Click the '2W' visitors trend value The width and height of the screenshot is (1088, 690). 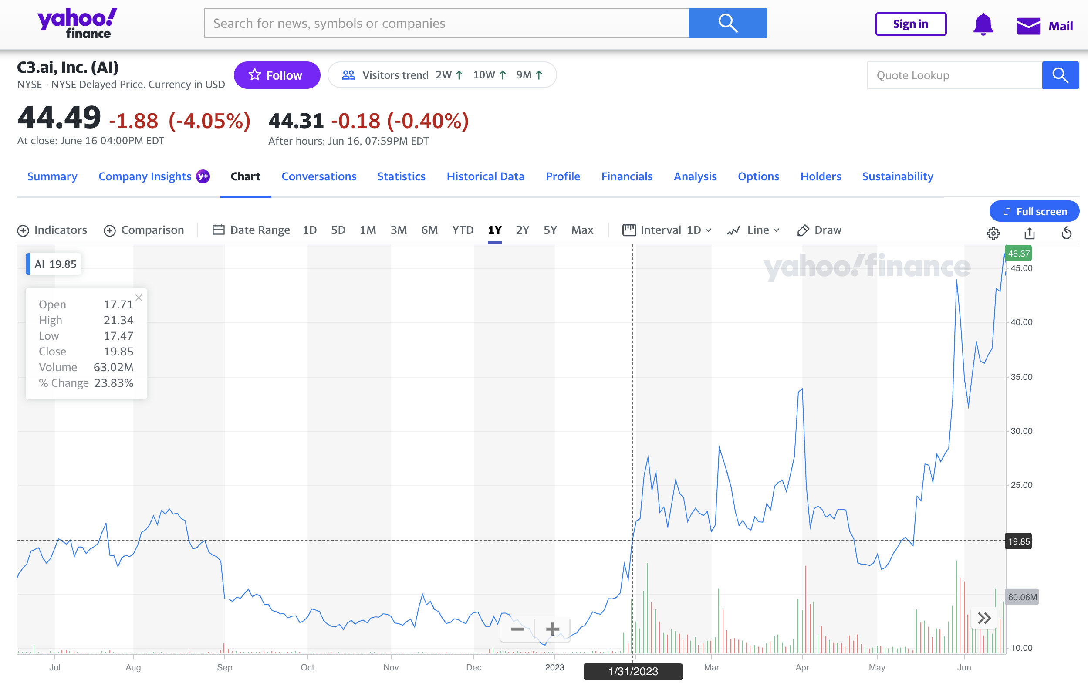pos(449,75)
